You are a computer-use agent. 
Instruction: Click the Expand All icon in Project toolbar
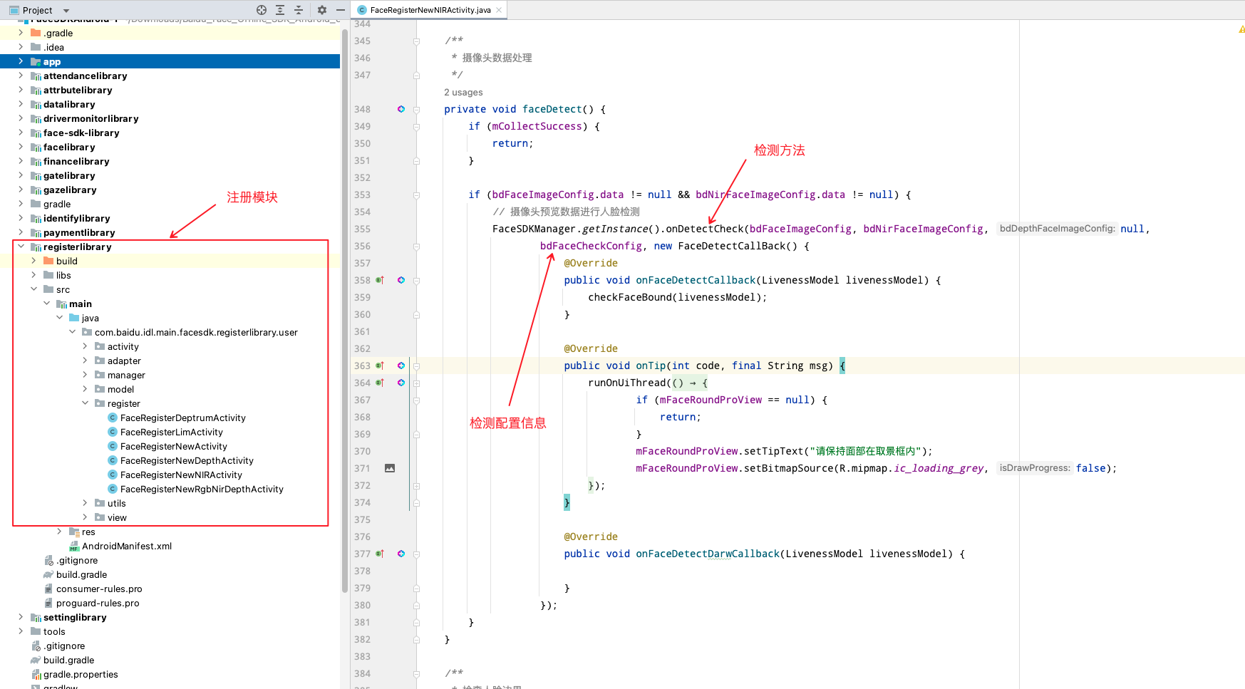(280, 10)
